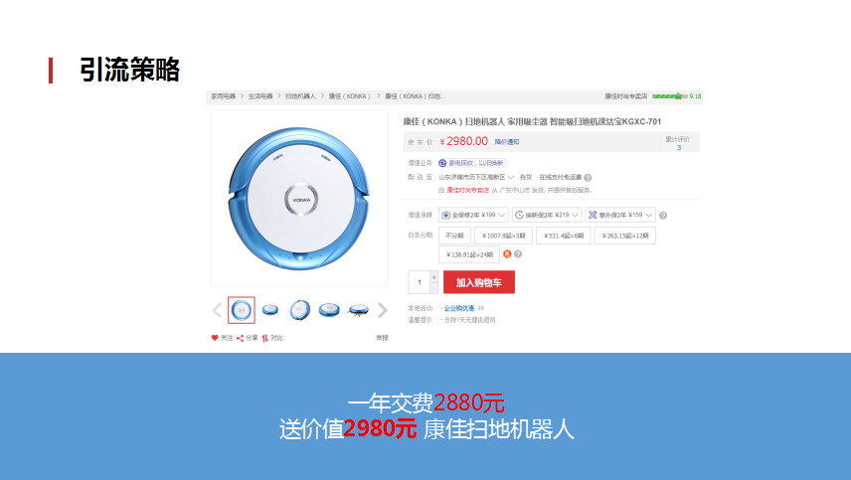
Task: Click the 分享 share icon
Action: point(240,338)
